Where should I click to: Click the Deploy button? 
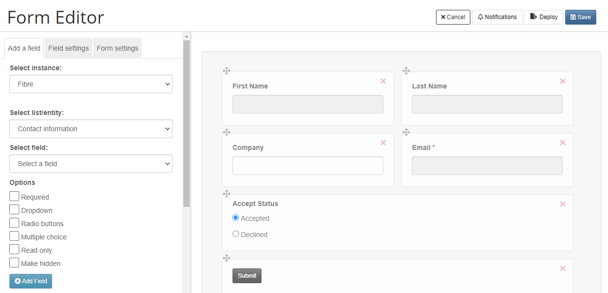[544, 17]
